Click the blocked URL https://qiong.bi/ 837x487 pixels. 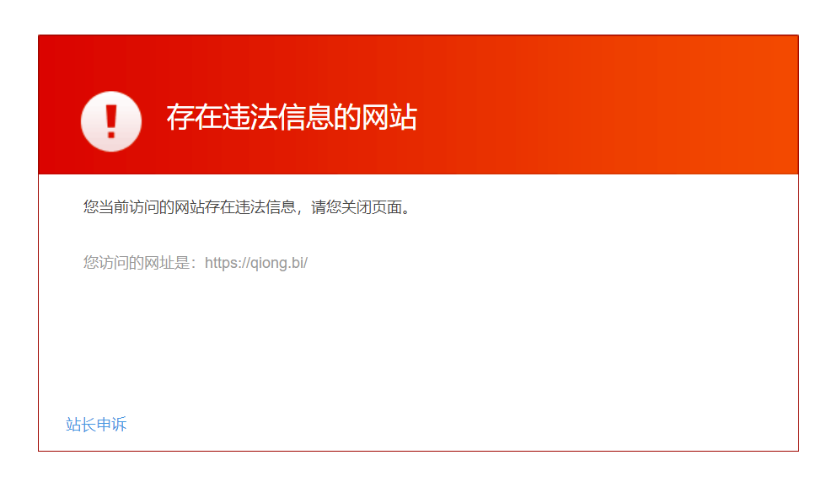click(x=255, y=262)
